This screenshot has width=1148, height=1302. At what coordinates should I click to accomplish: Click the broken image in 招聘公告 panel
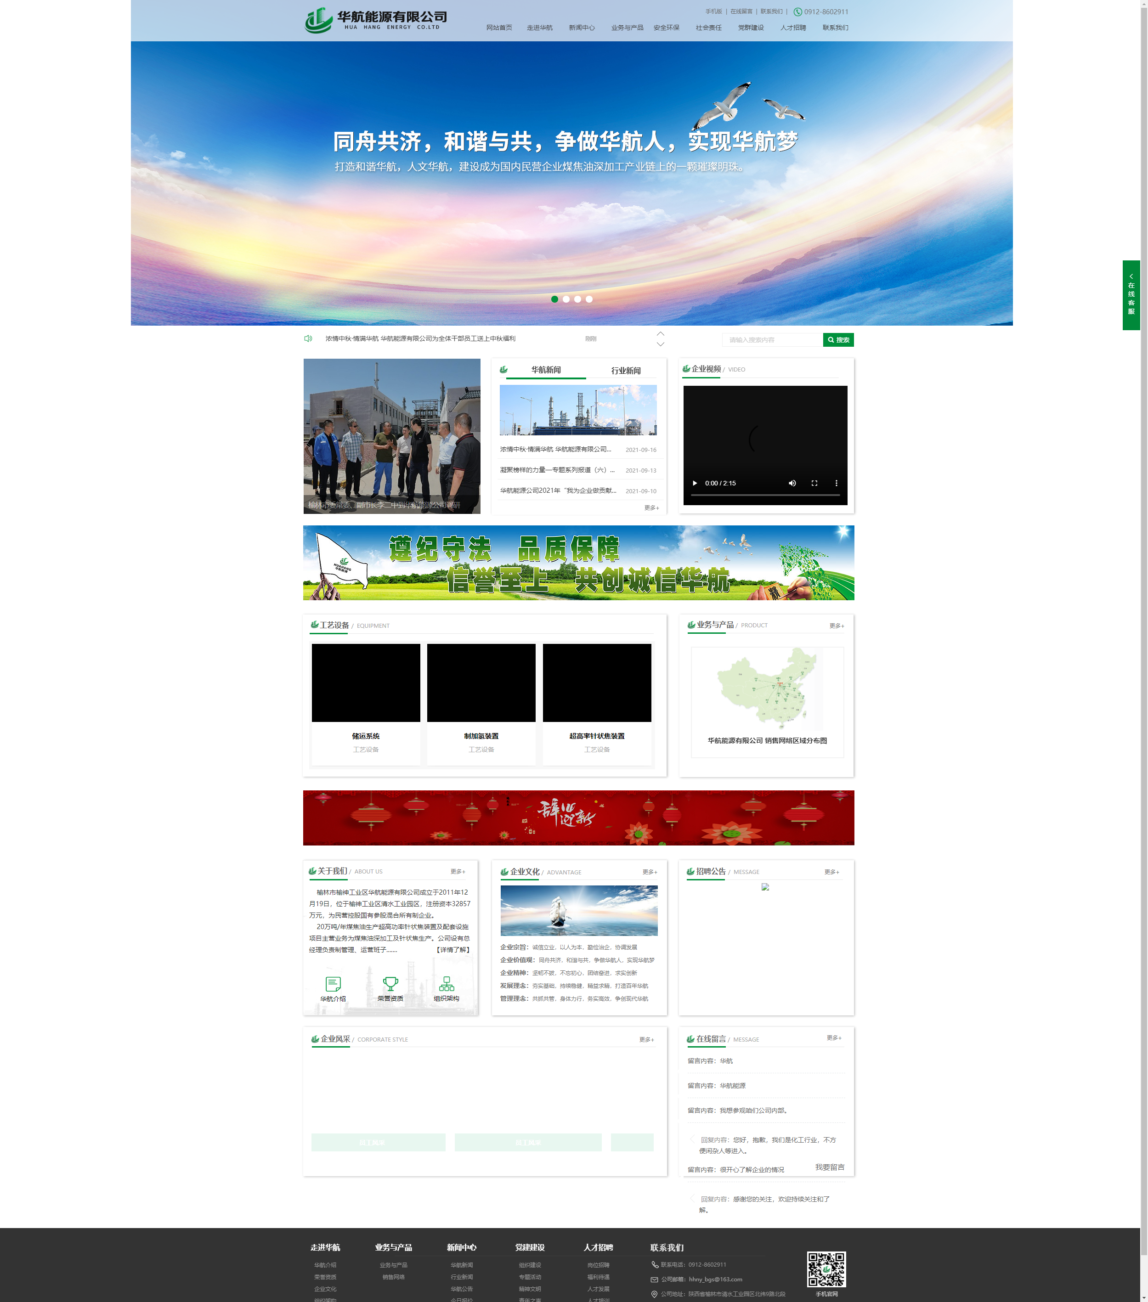point(766,887)
